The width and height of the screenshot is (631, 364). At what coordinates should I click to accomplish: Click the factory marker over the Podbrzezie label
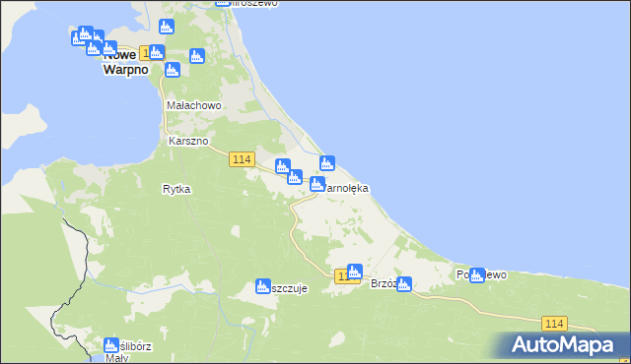tap(477, 274)
